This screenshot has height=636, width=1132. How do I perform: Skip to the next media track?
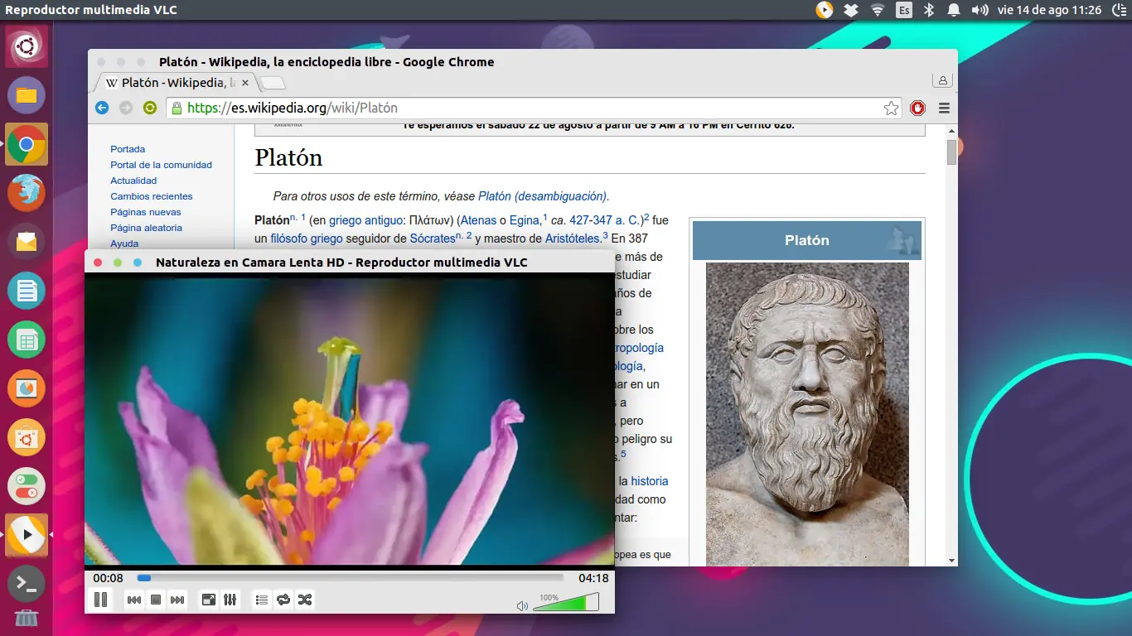click(177, 600)
